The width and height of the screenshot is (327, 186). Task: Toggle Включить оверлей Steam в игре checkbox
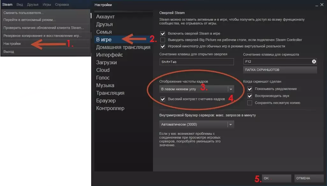163,33
